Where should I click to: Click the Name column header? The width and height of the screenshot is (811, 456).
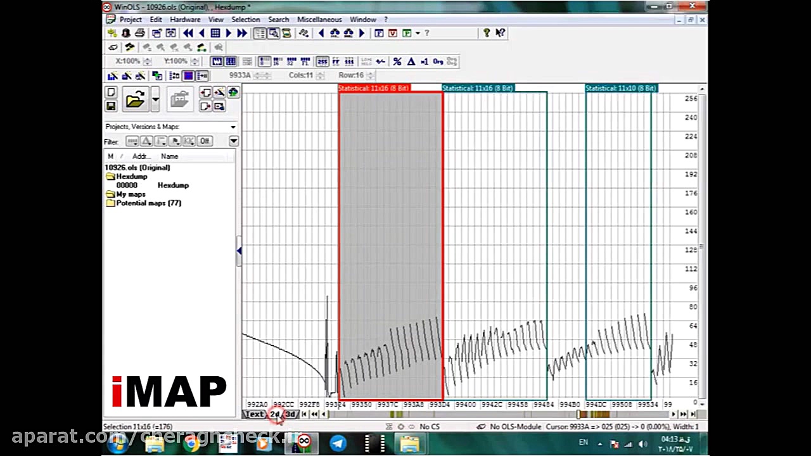point(169,156)
